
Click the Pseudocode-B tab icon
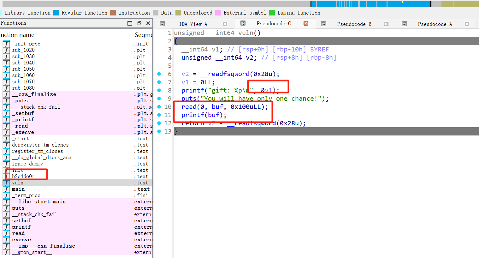coord(323,24)
